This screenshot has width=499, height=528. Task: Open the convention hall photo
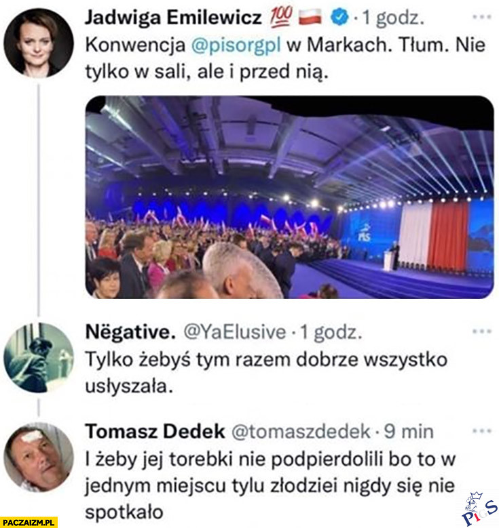[289, 197]
